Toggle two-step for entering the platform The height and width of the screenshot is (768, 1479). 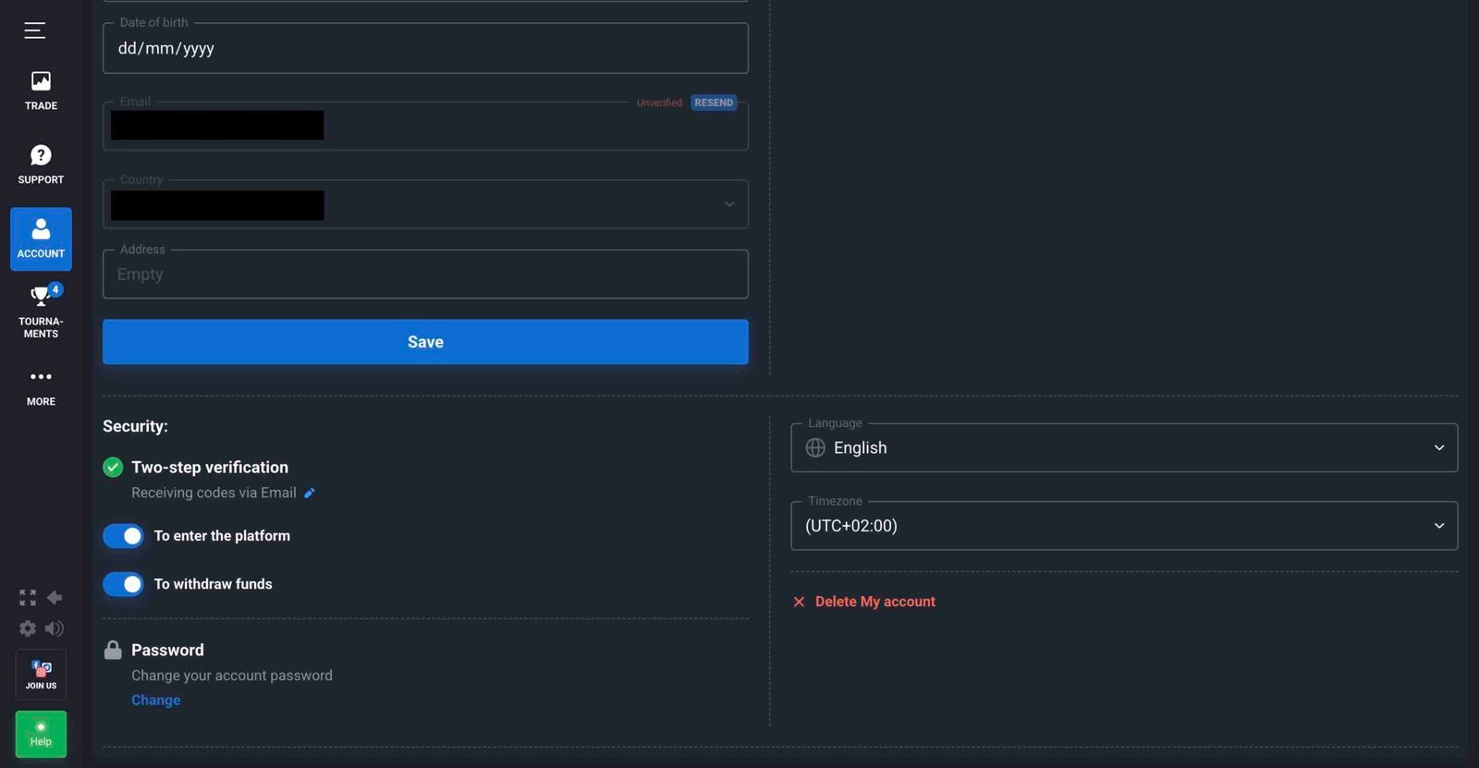(123, 536)
